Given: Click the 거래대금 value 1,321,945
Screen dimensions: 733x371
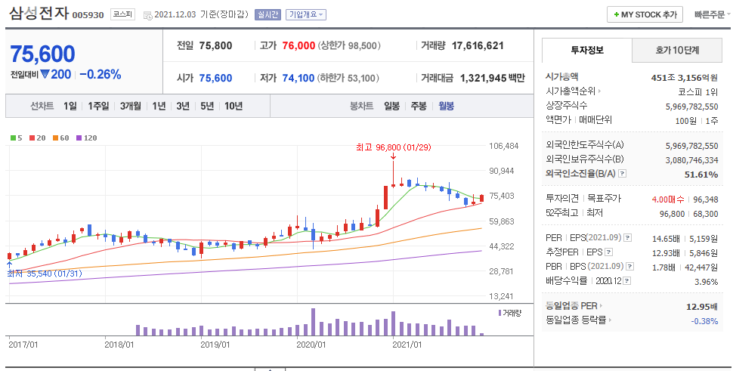Looking at the screenshot, I should click(484, 78).
